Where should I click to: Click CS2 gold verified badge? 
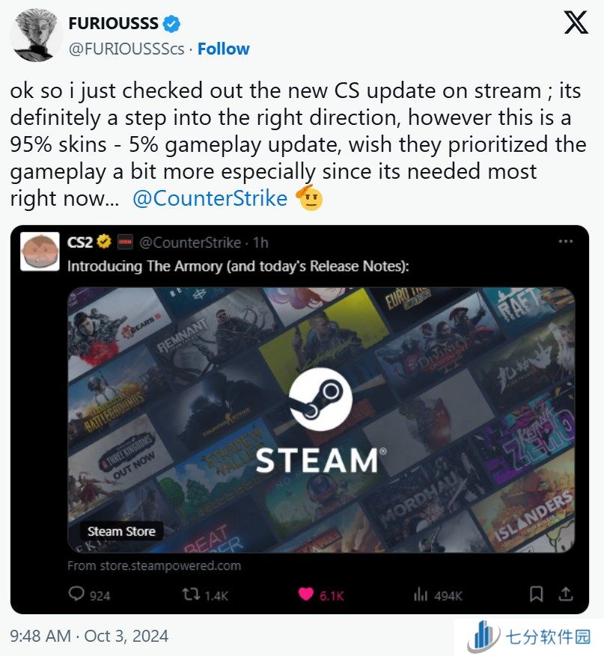click(x=104, y=242)
